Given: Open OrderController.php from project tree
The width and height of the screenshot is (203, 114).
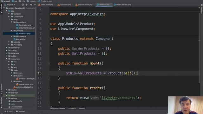Looking at the screenshot, I should tap(25, 28).
